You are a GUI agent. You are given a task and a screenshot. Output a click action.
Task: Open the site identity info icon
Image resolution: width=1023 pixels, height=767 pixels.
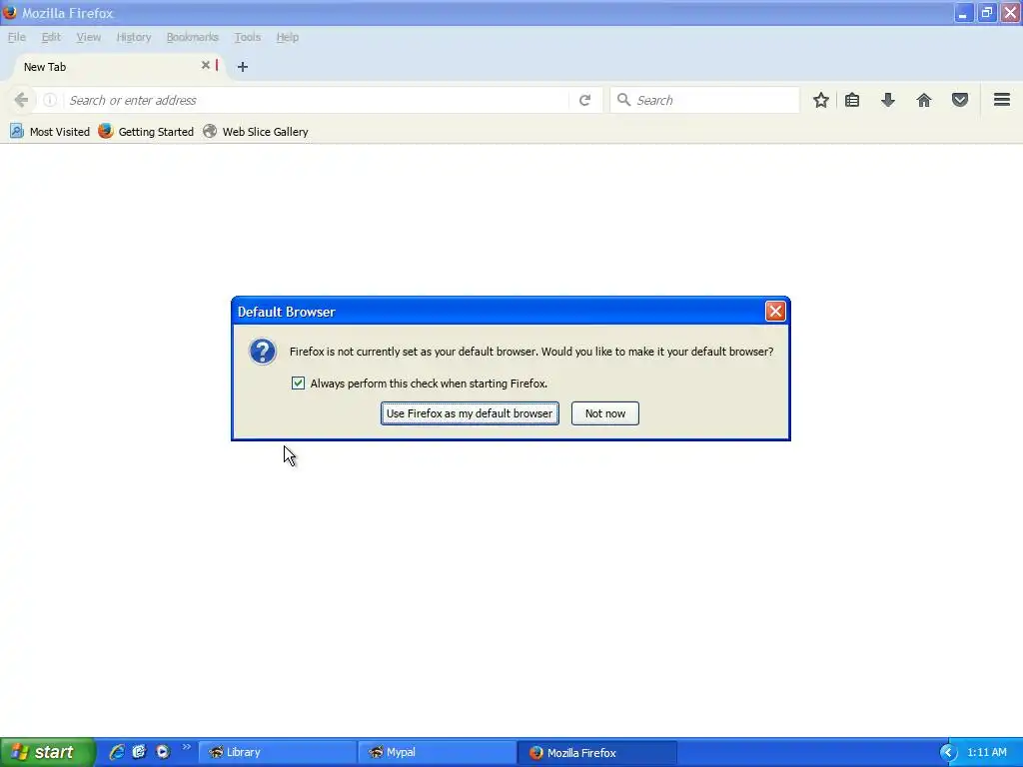50,100
